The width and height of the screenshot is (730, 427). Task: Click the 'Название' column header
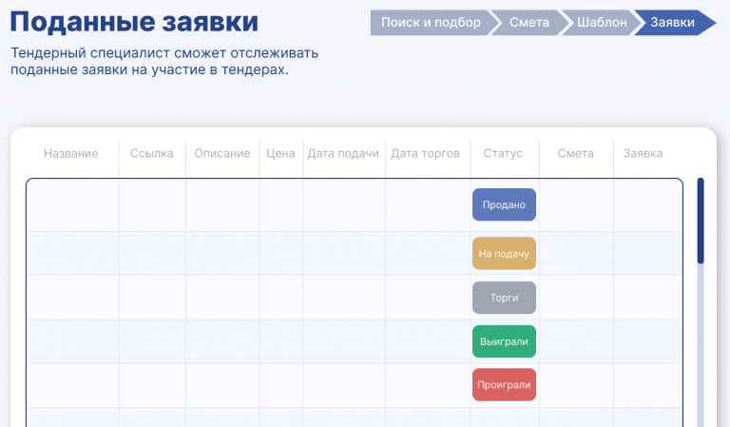[71, 153]
